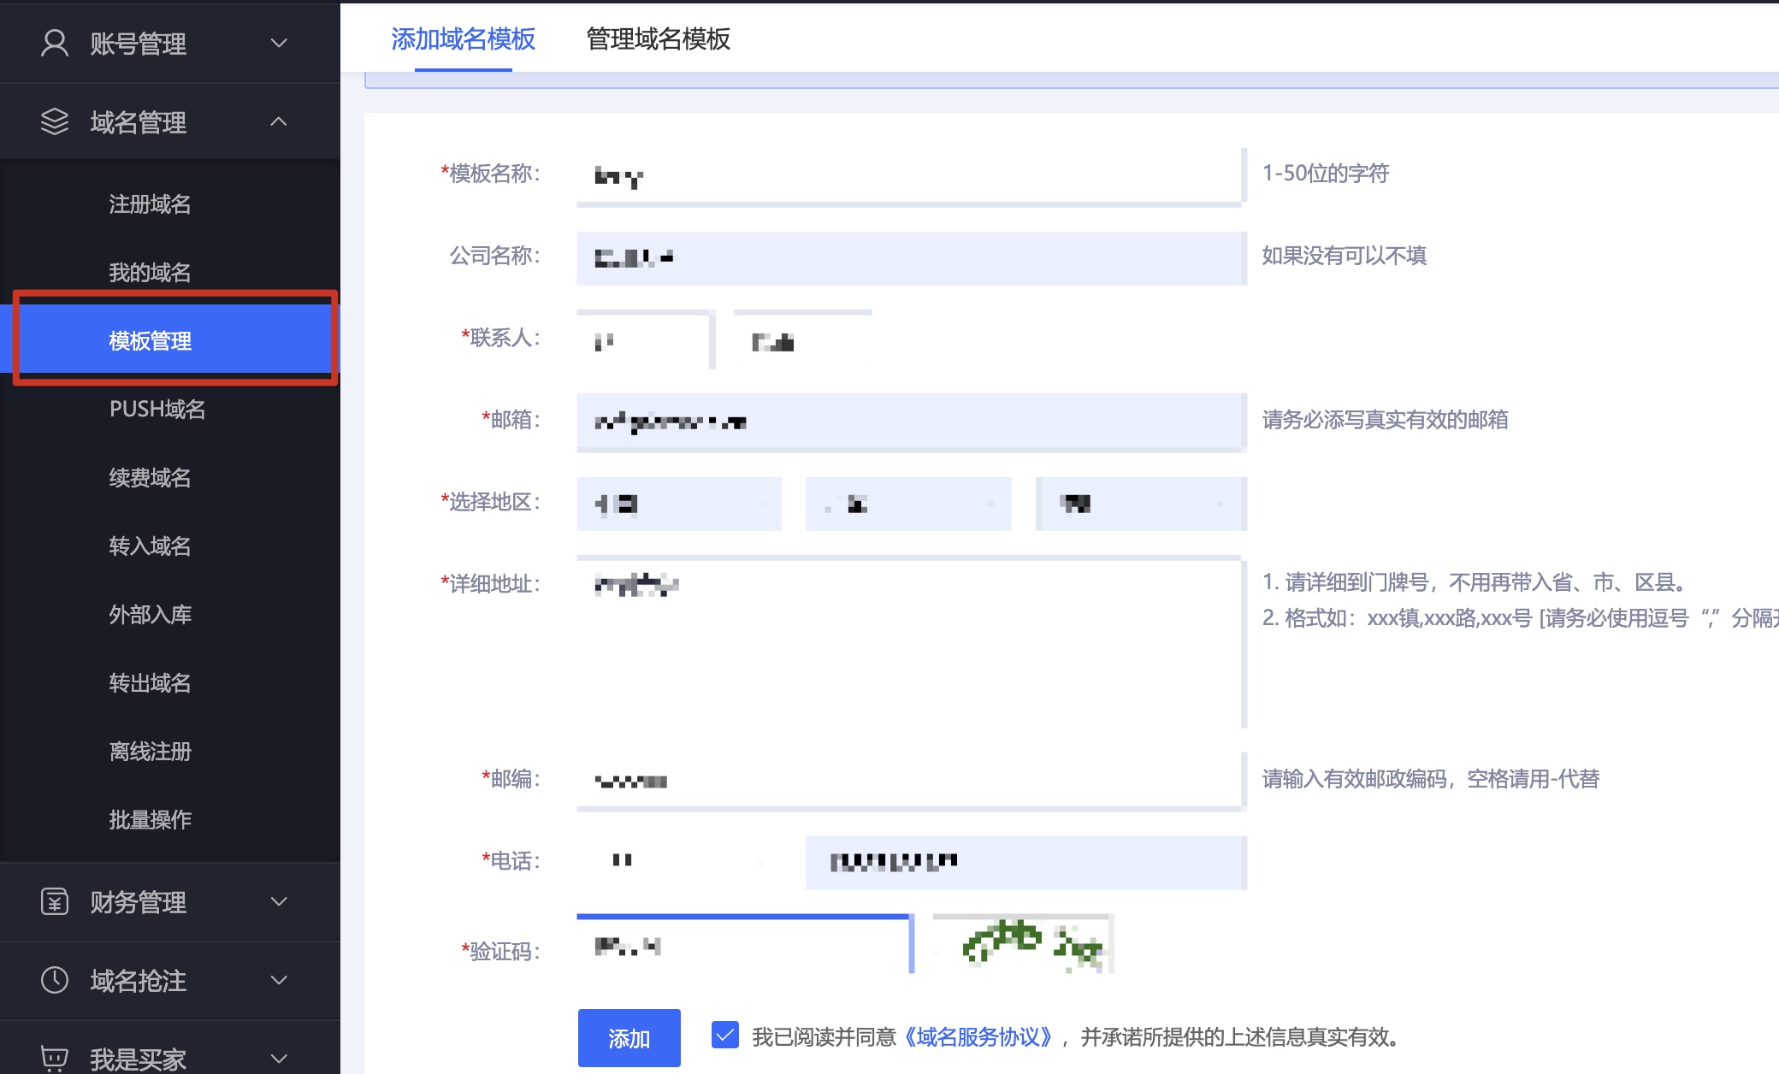Expand the 财务管理 section chevron
Image resolution: width=1779 pixels, height=1074 pixels.
(279, 901)
